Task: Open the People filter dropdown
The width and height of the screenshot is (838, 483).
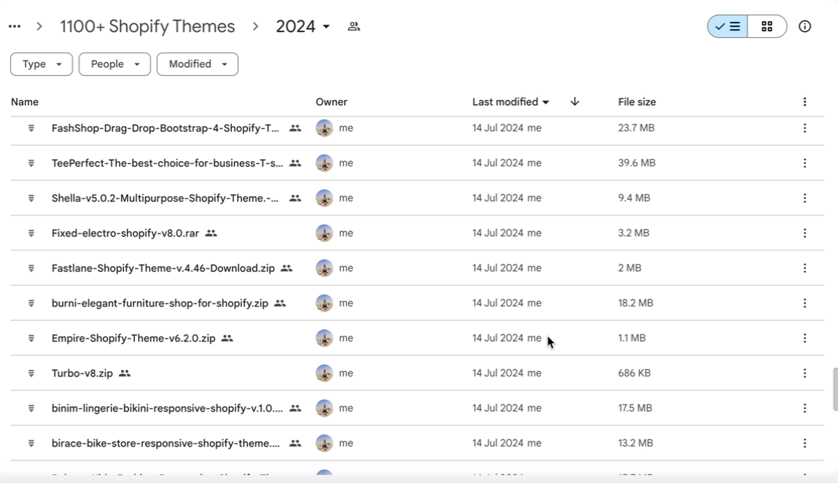Action: click(115, 64)
